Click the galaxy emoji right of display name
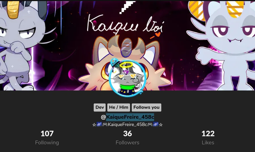Image resolution: width=255 pixels, height=152 pixels. coord(156,124)
